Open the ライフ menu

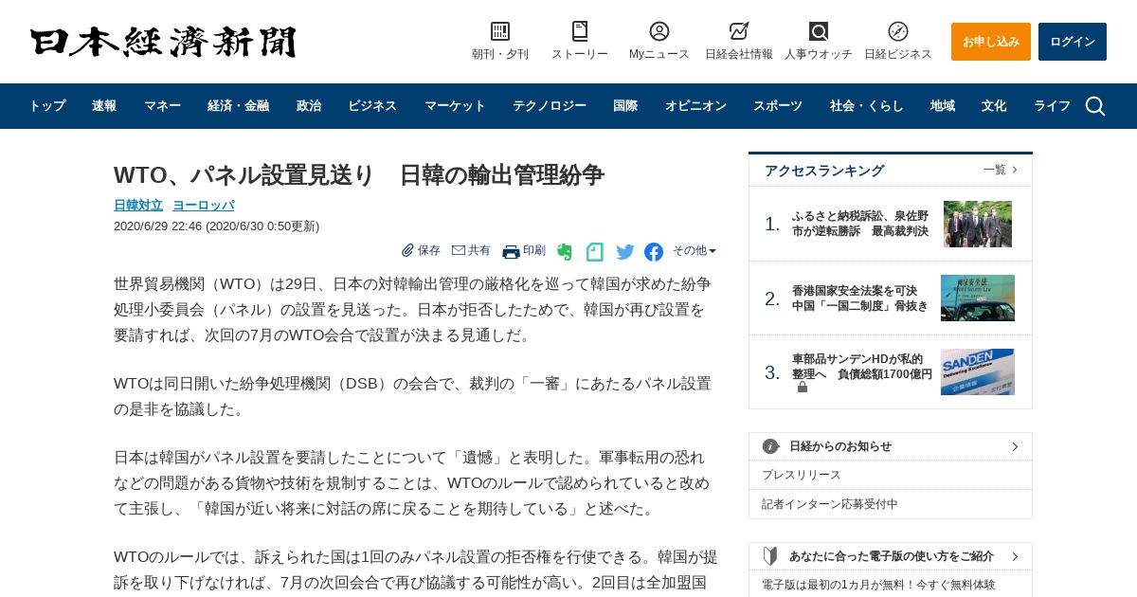pos(1052,106)
